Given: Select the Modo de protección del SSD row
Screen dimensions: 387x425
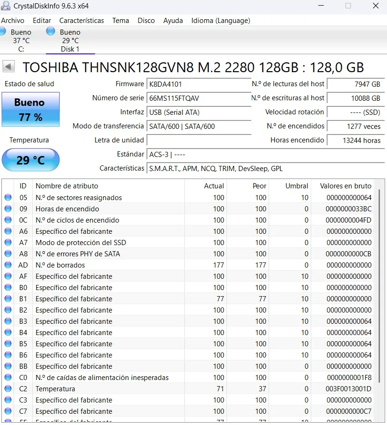Looking at the screenshot, I should [188, 243].
